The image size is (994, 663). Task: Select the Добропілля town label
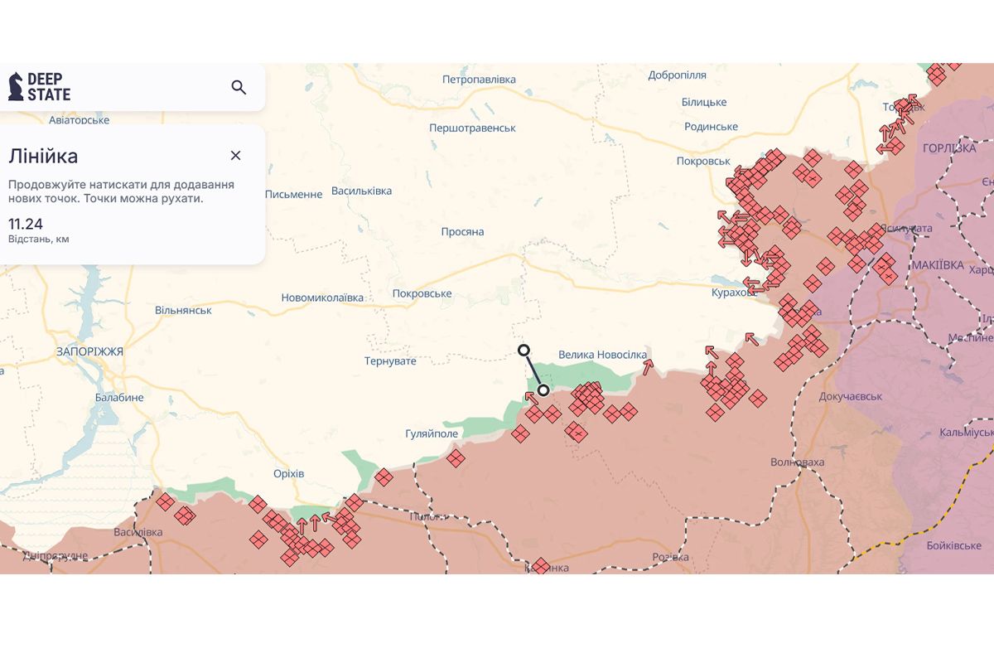(x=677, y=75)
